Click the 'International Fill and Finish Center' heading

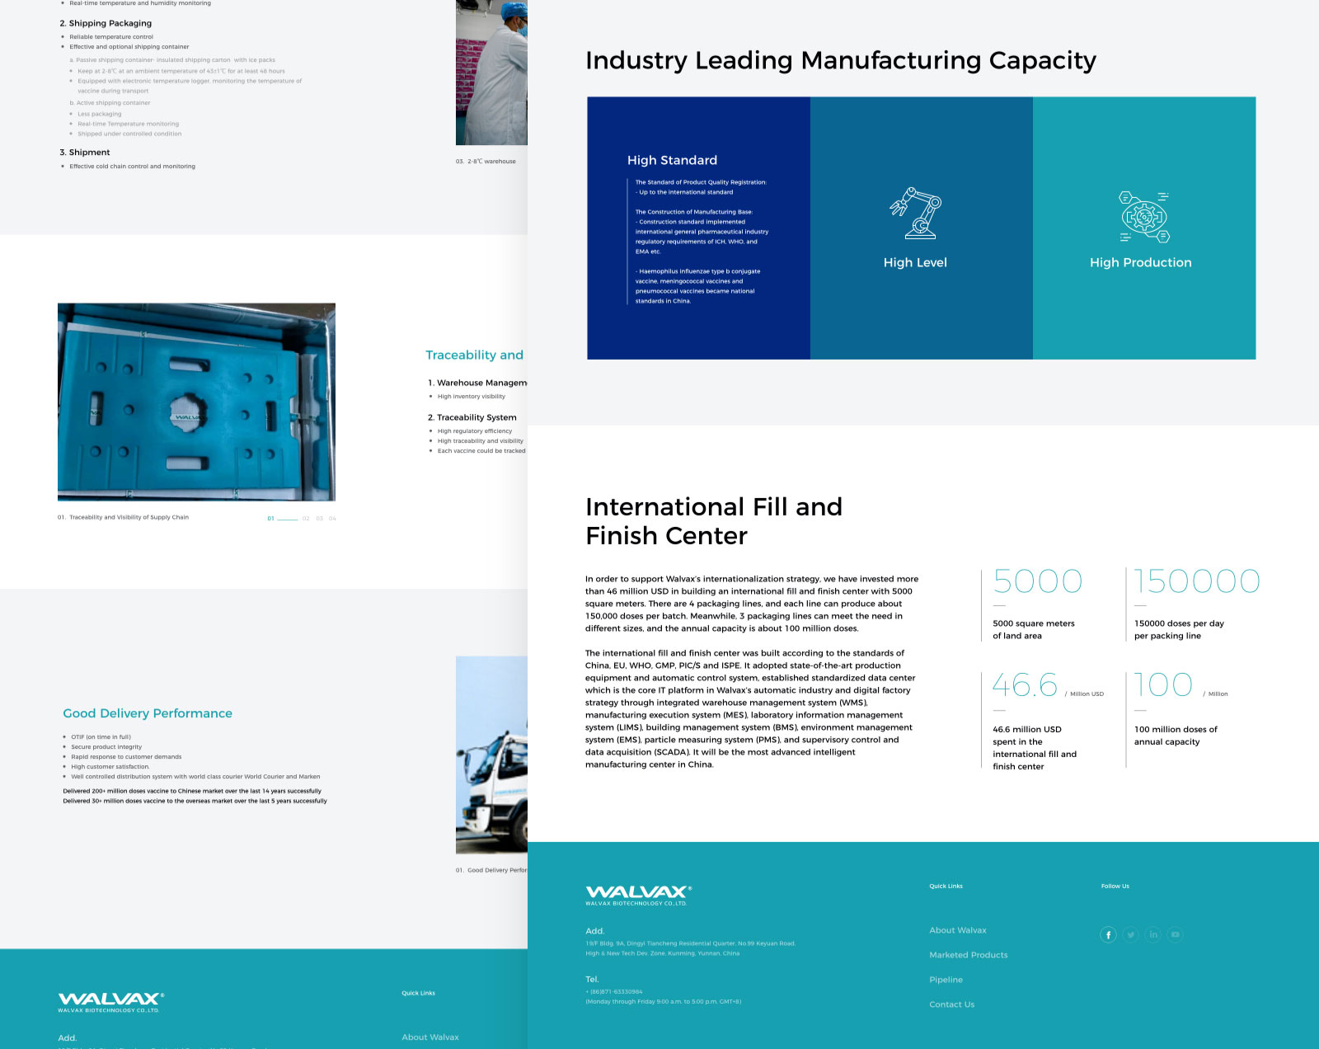point(714,521)
